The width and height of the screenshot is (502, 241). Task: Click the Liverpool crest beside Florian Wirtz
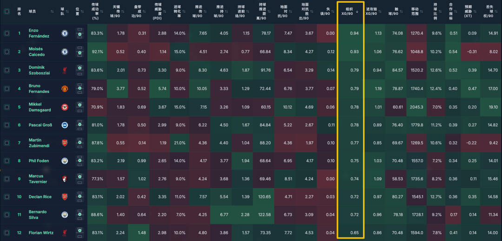pyautogui.click(x=65, y=233)
